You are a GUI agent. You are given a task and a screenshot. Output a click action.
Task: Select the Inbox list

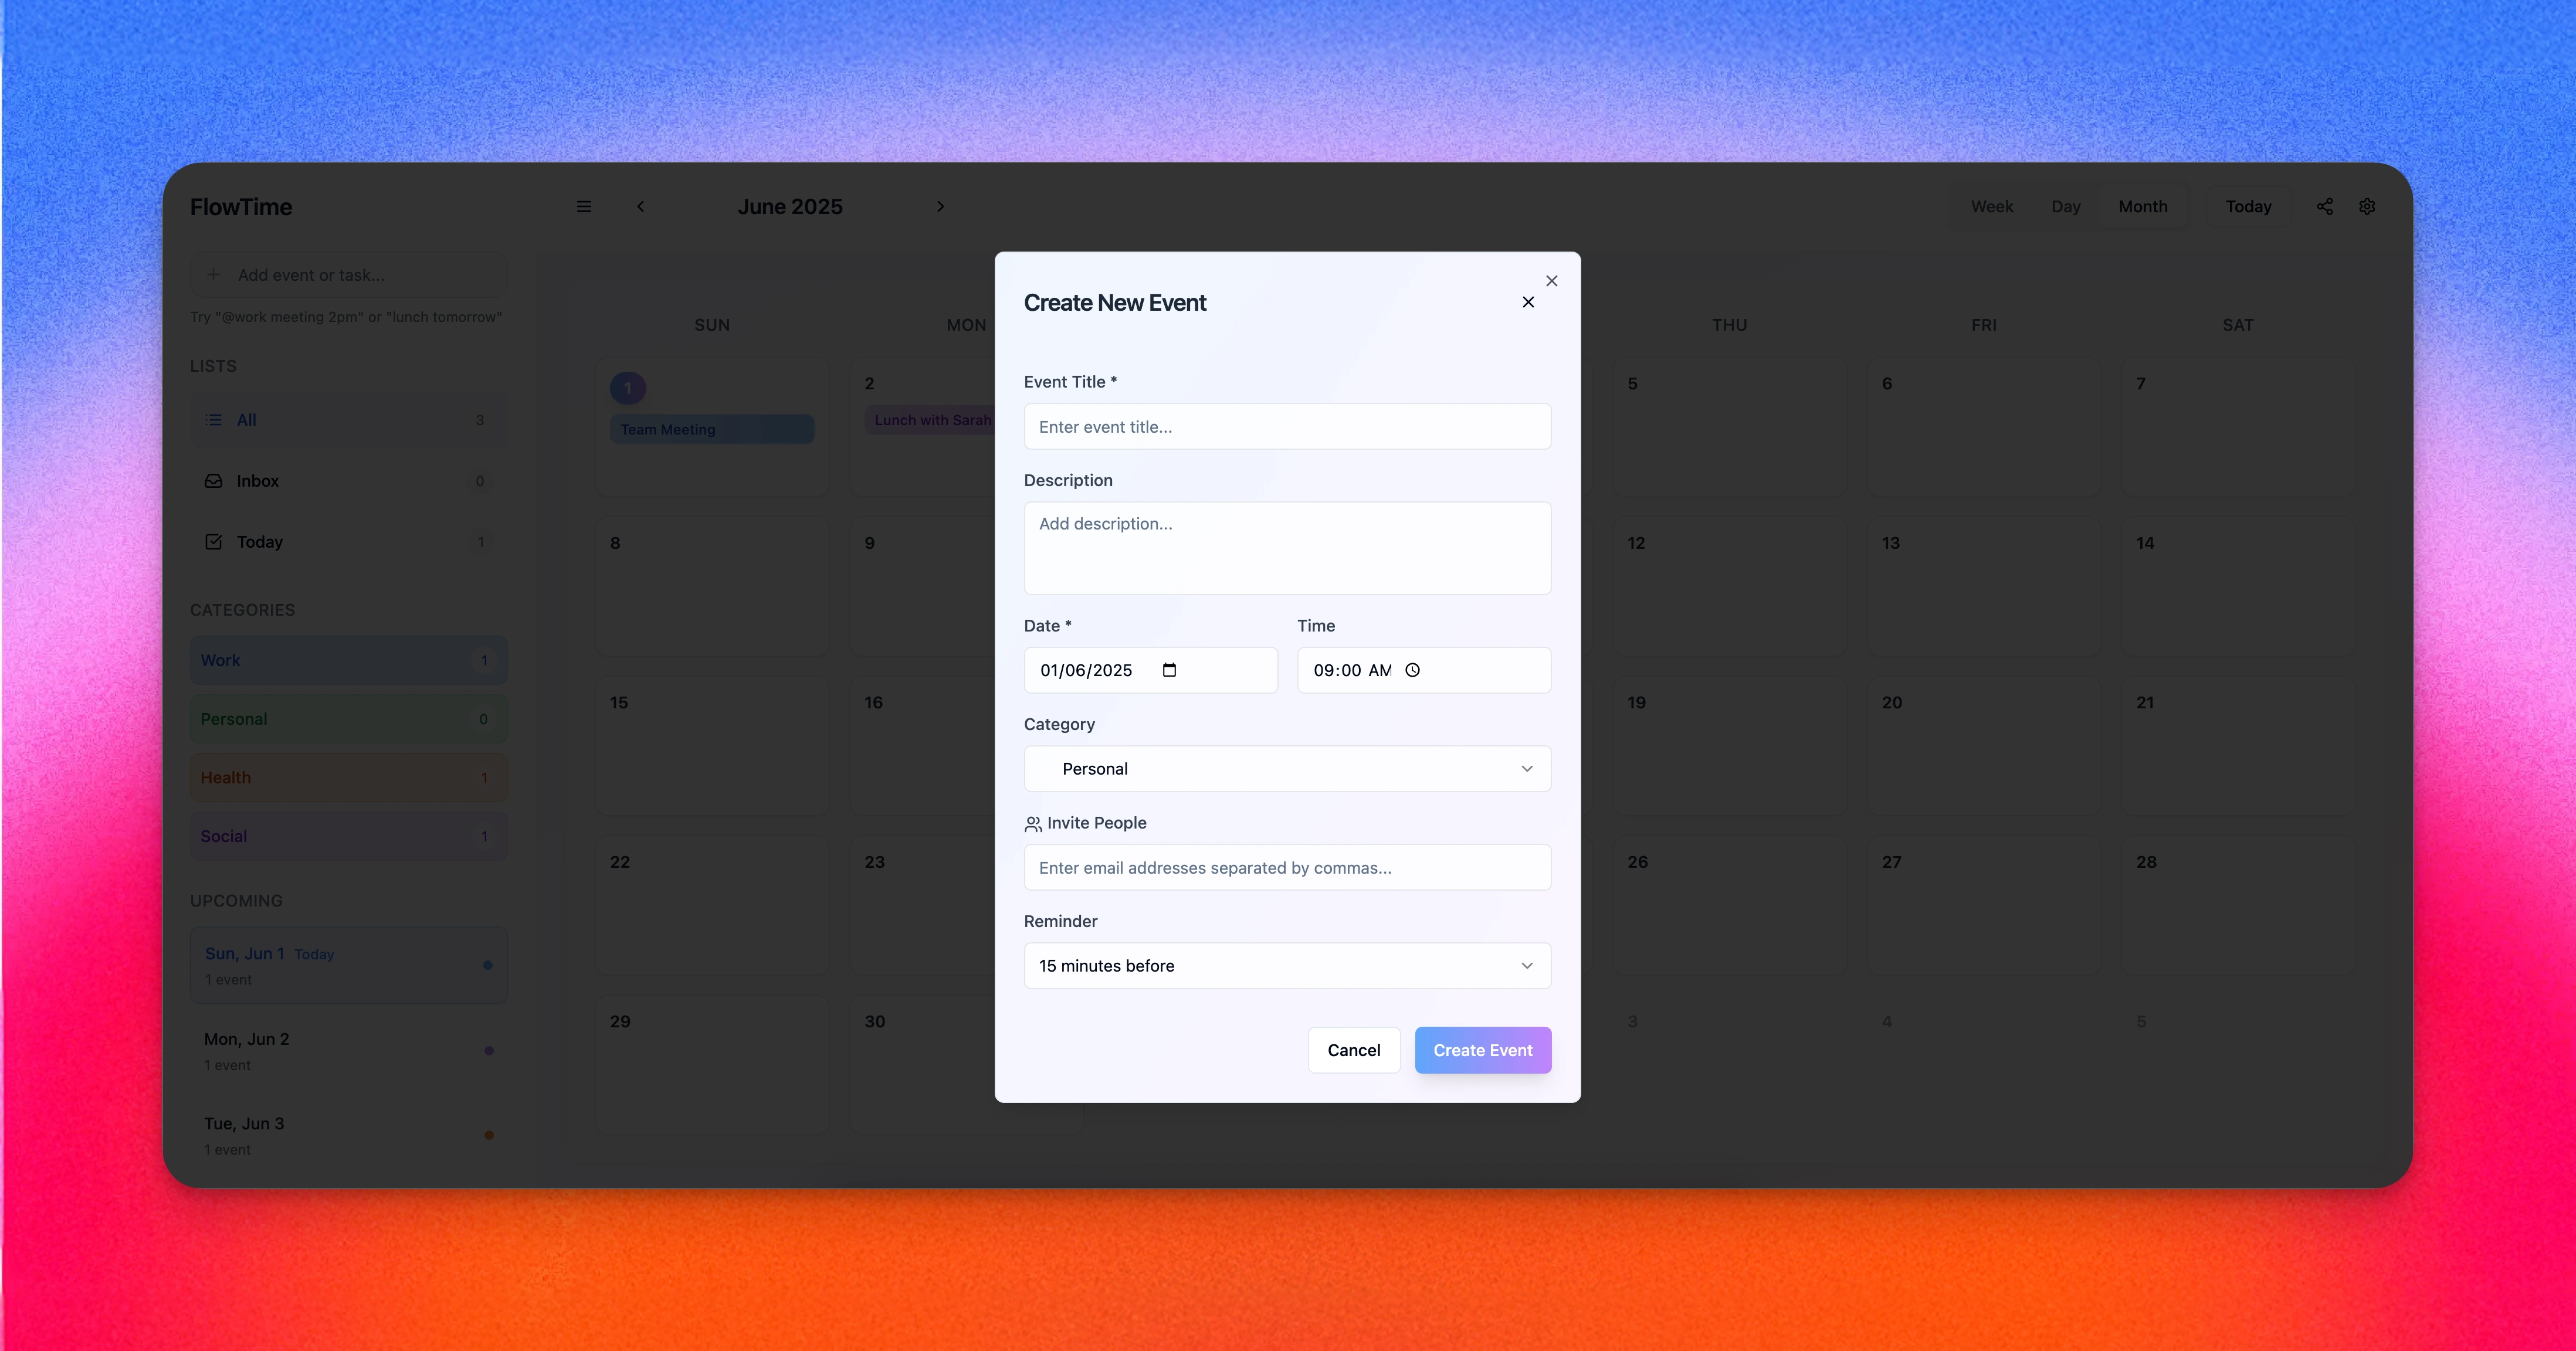pyautogui.click(x=348, y=481)
